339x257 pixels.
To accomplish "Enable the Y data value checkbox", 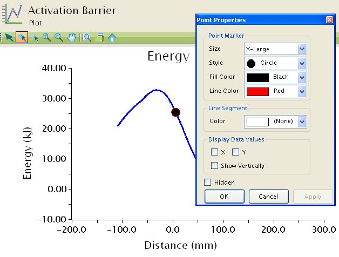I will coord(235,152).
